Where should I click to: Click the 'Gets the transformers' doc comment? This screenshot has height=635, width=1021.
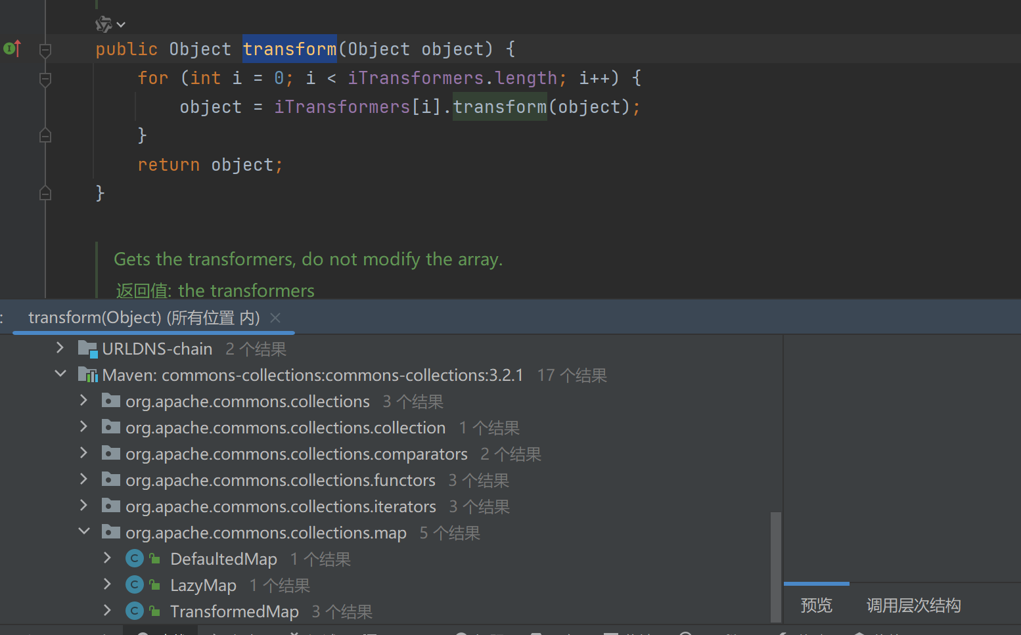pyautogui.click(x=308, y=259)
